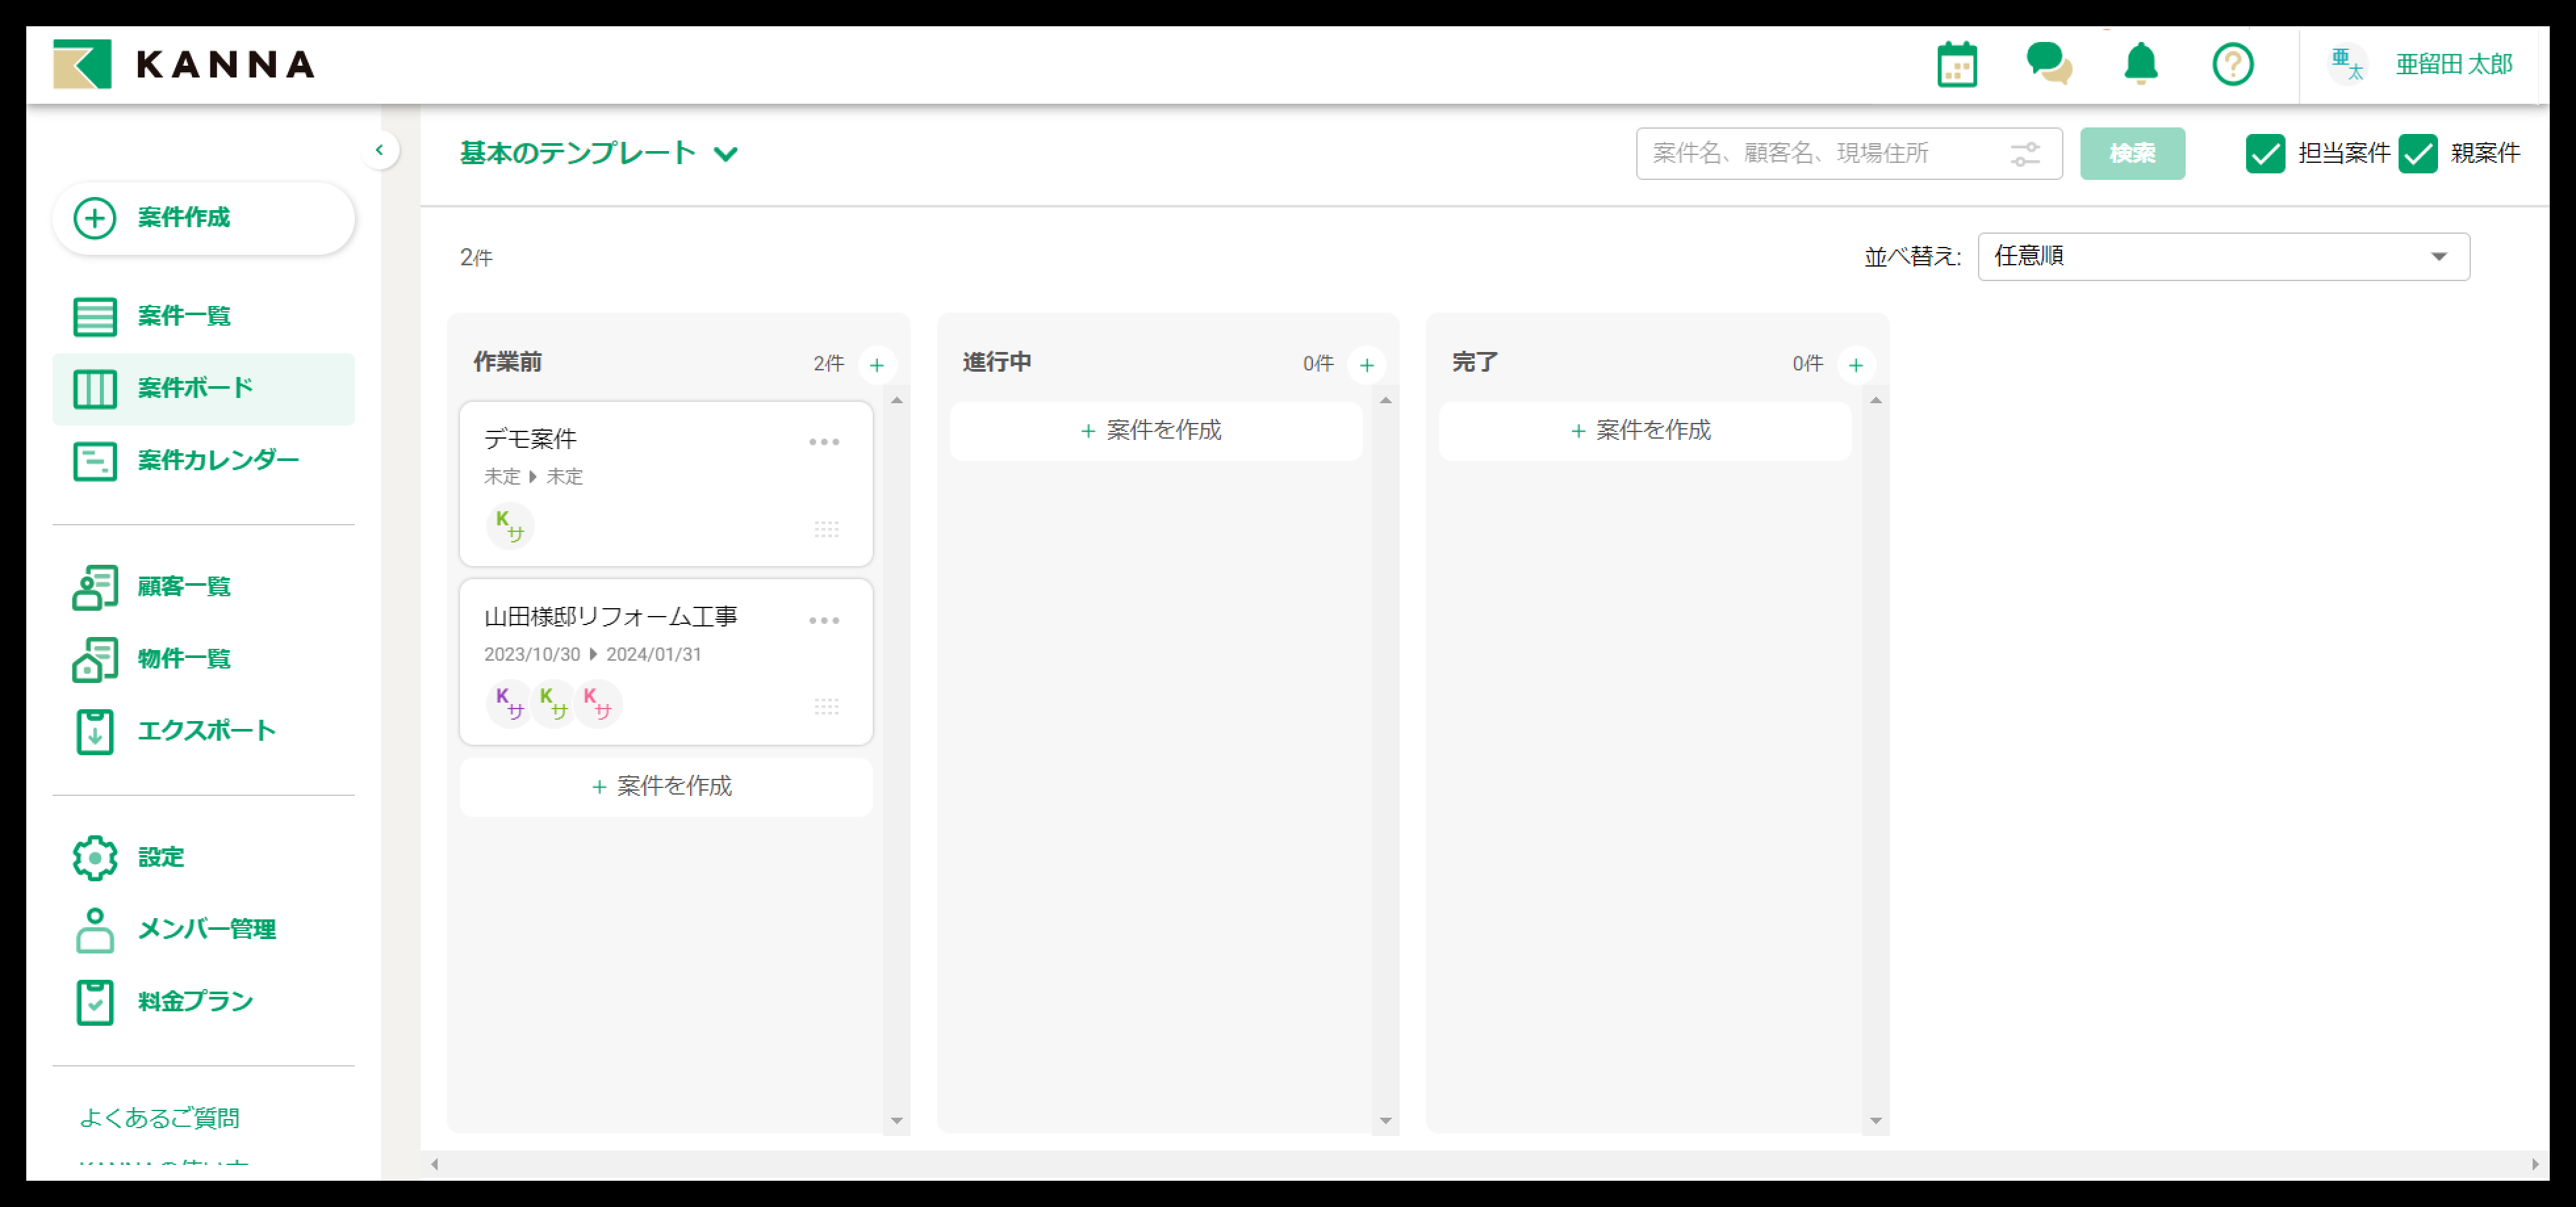2576x1207 pixels.
Task: Click the plus icon in 進行中 column header
Action: (1366, 364)
